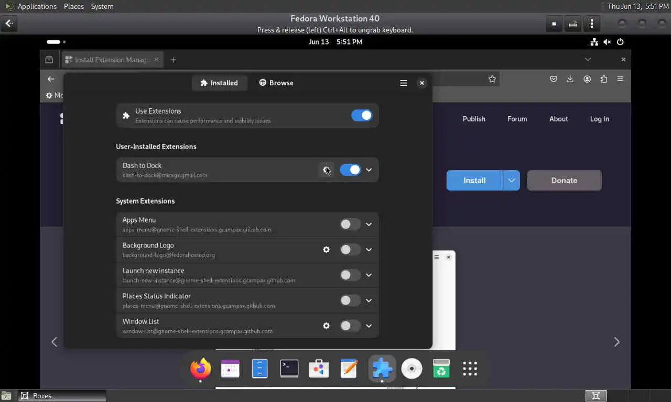Open Firefox extensions toolbar icon
The width and height of the screenshot is (671, 402).
604,79
